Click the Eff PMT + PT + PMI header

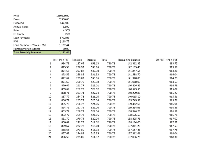[167, 60]
